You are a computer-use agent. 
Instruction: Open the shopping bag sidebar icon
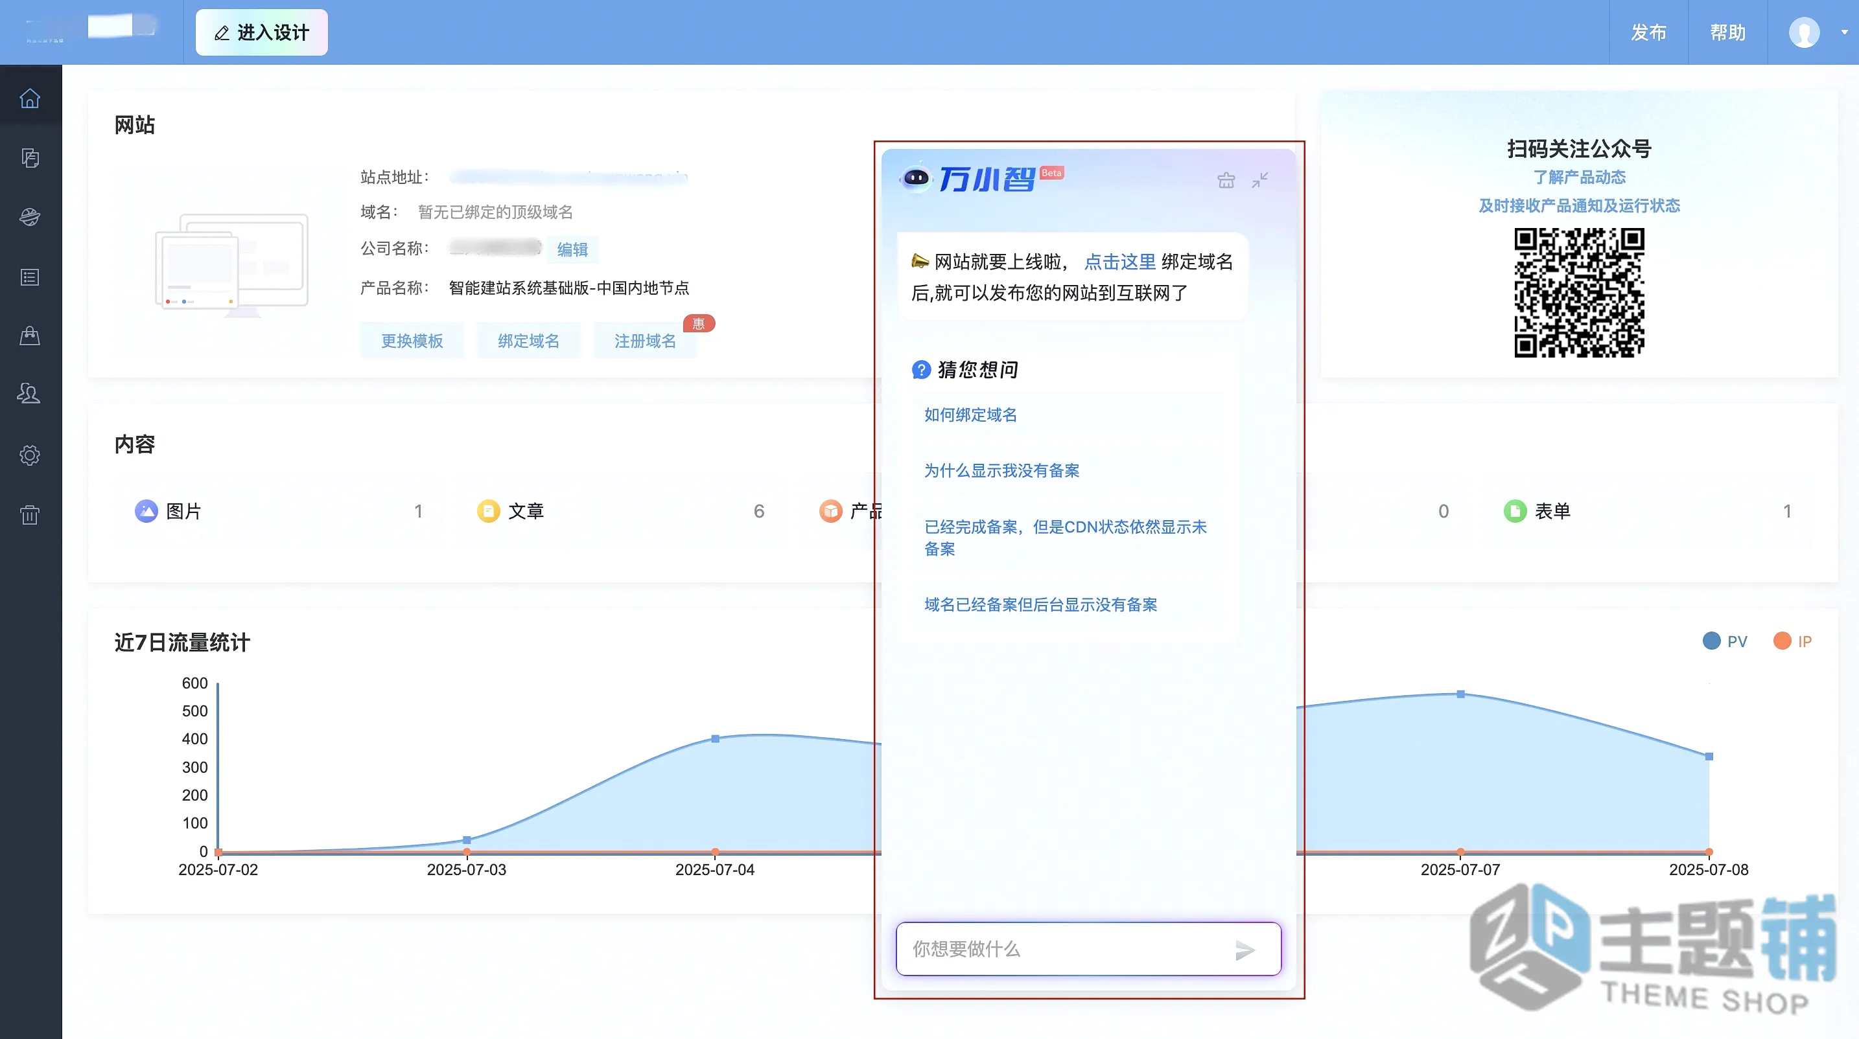point(30,336)
